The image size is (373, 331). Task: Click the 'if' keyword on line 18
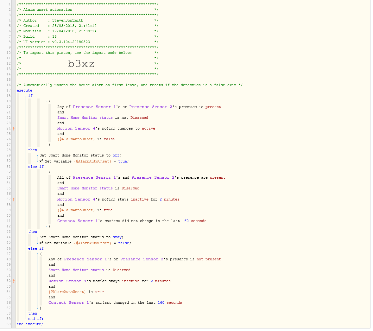click(x=30, y=96)
